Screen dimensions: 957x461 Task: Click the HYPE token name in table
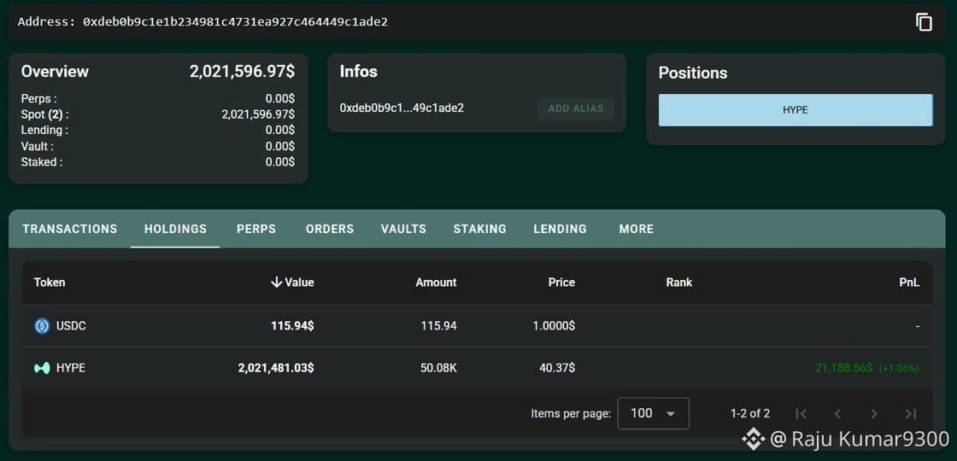click(x=71, y=368)
